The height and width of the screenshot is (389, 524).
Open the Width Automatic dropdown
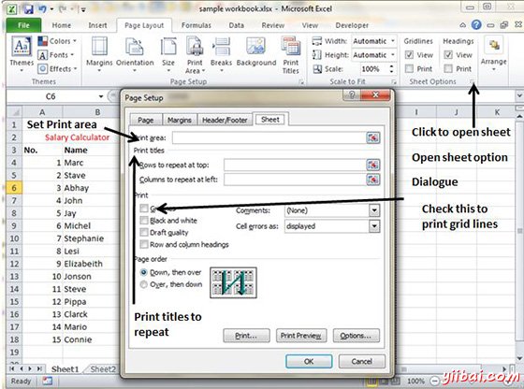point(393,41)
